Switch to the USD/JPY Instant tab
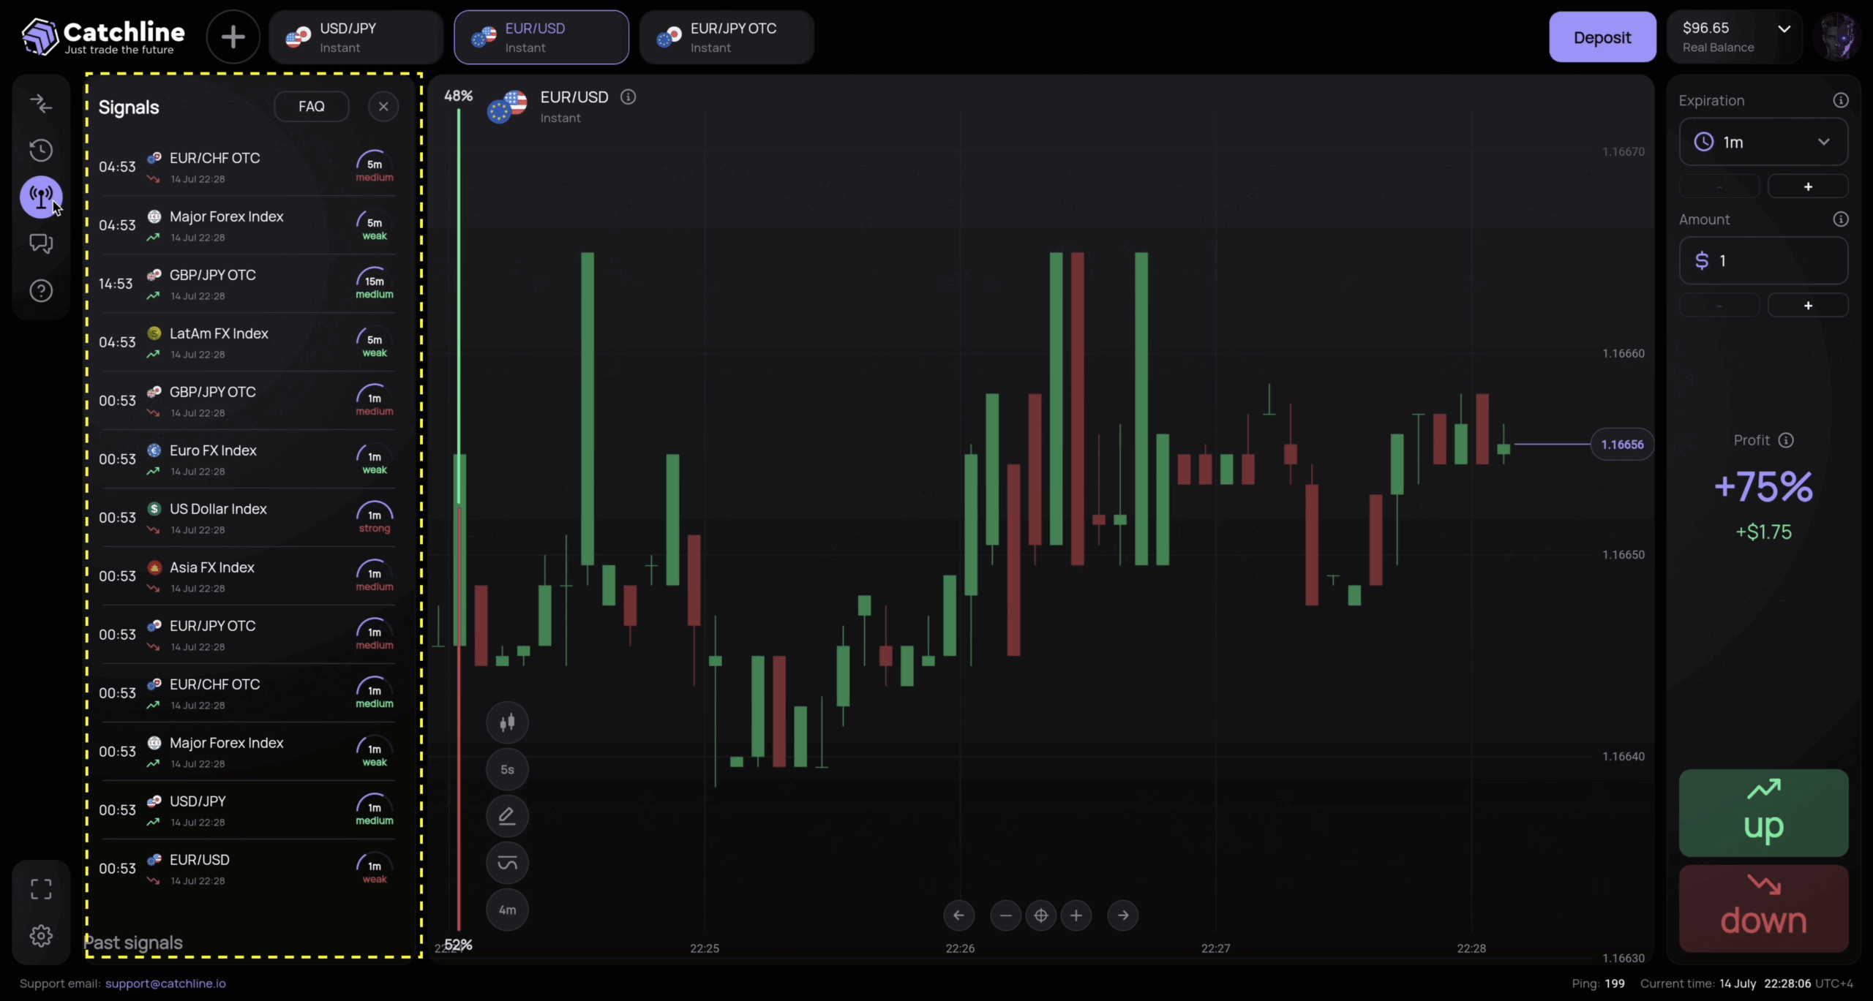Viewport: 1873px width, 1001px height. [356, 37]
